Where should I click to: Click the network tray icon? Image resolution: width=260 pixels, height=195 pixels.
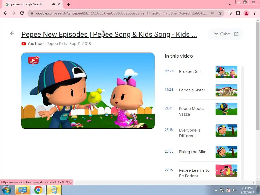pyautogui.click(x=222, y=190)
